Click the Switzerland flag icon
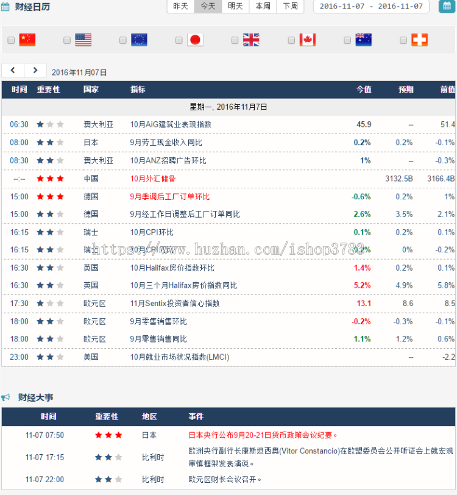 420,40
